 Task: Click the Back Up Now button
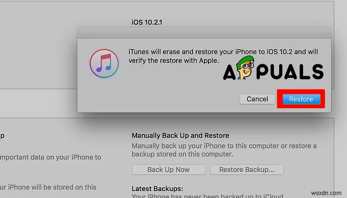(168, 170)
